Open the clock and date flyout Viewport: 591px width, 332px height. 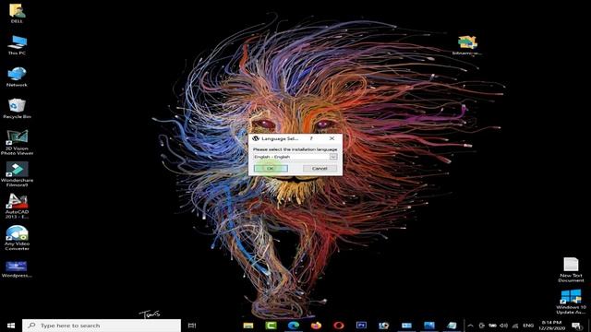pos(551,326)
